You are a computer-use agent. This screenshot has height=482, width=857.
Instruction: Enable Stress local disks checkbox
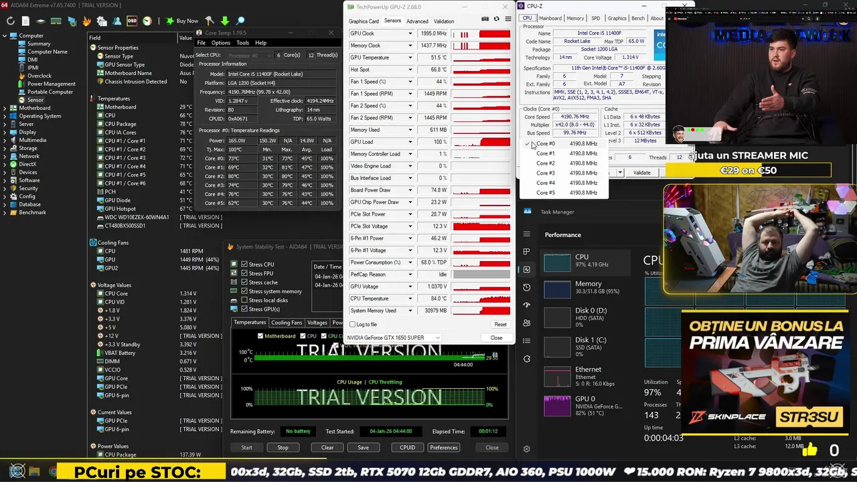[244, 300]
